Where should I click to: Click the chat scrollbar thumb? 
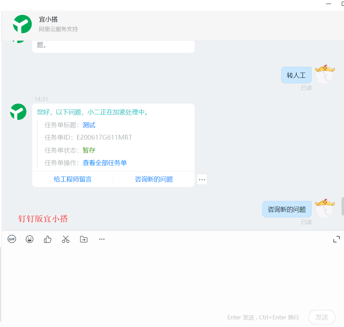(x=343, y=206)
